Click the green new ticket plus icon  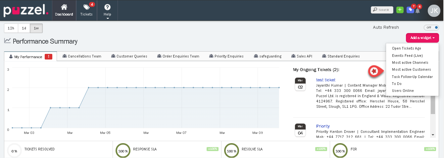pos(400,10)
